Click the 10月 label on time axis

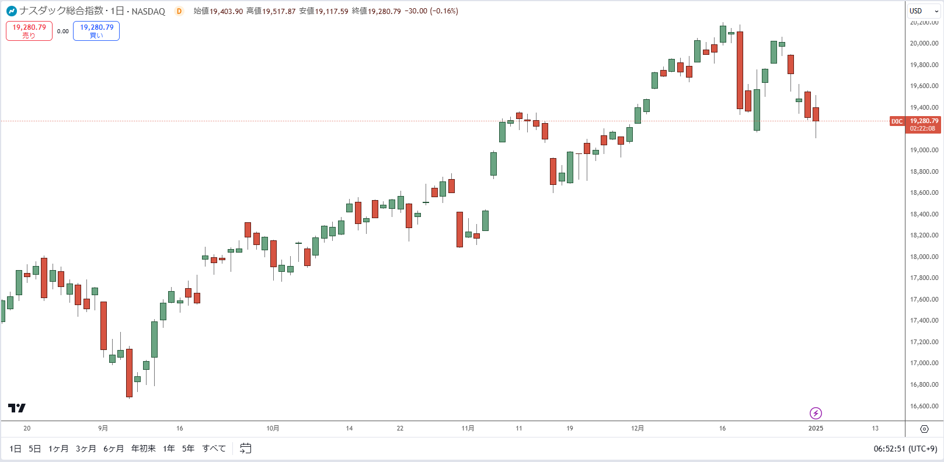(273, 428)
